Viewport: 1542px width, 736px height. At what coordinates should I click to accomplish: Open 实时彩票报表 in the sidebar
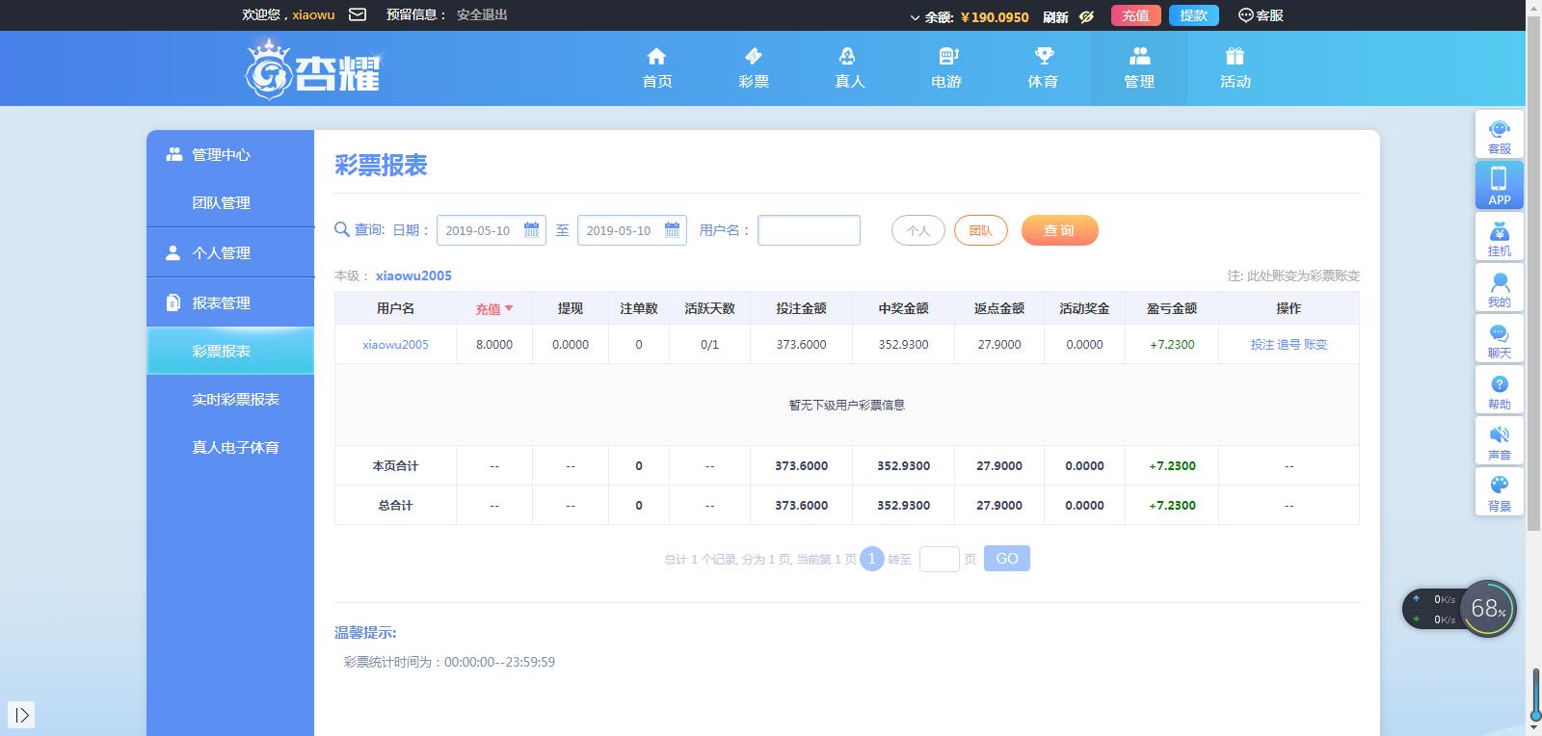[235, 399]
